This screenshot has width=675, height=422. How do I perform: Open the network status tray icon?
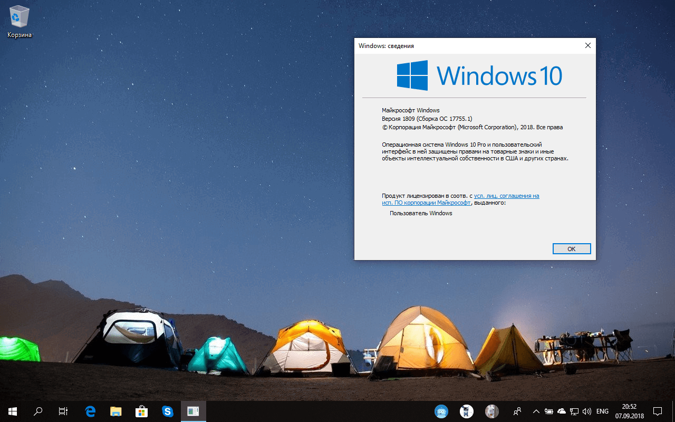pos(574,411)
